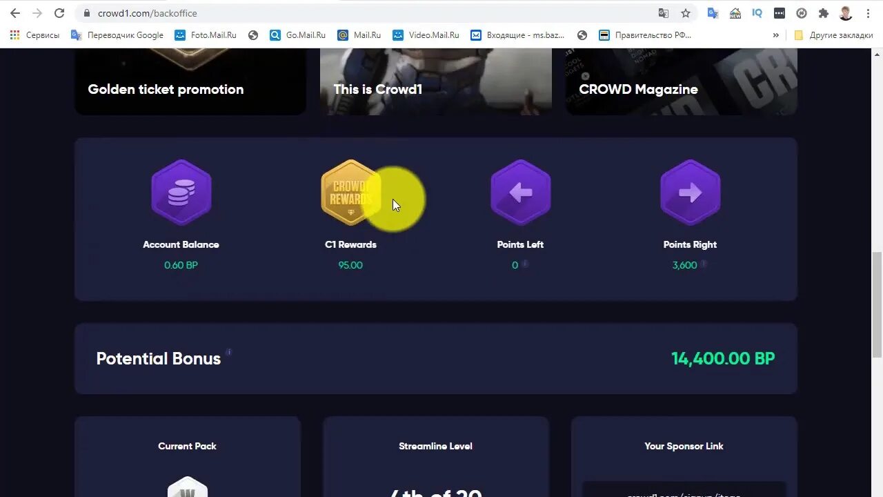This screenshot has height=497, width=883.
Task: Click the sponsor link field under Your Sponsor Link
Action: click(x=684, y=489)
